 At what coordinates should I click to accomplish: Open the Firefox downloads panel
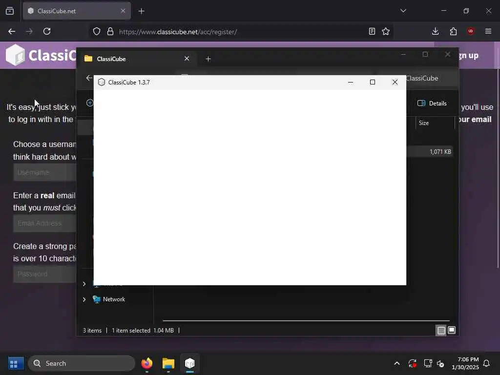[435, 31]
